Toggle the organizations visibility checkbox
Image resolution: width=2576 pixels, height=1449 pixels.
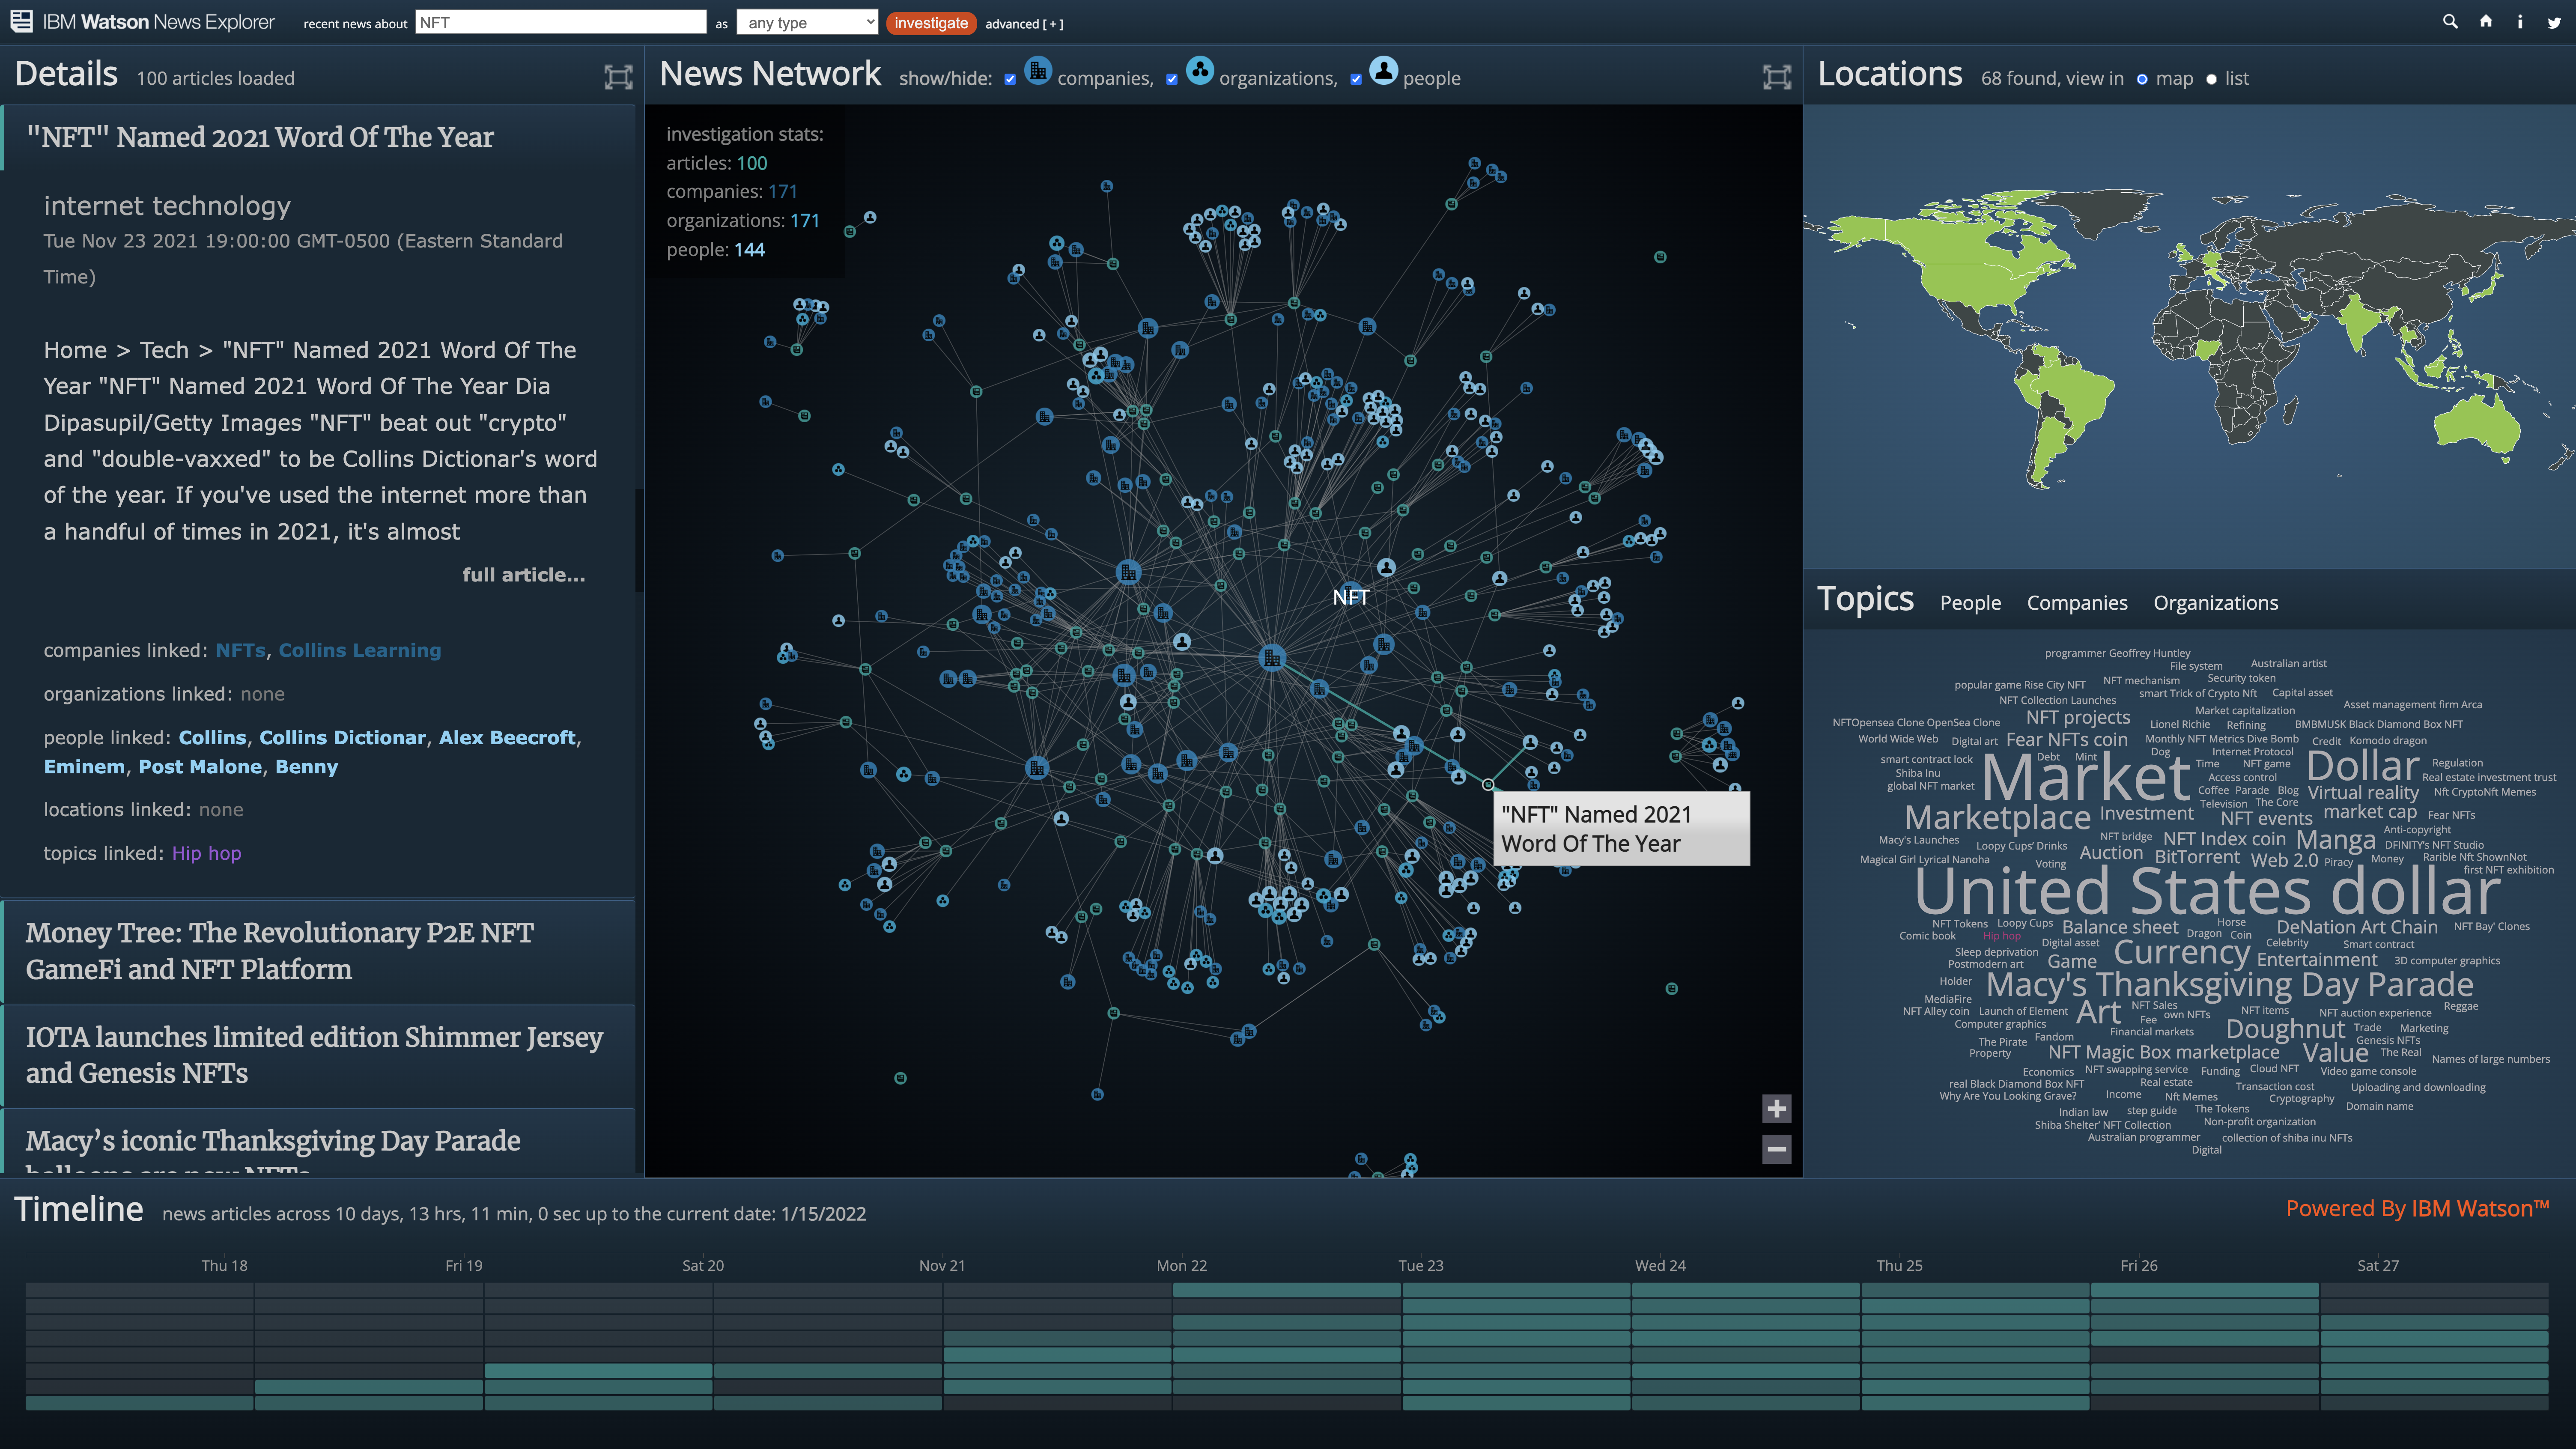point(1172,79)
